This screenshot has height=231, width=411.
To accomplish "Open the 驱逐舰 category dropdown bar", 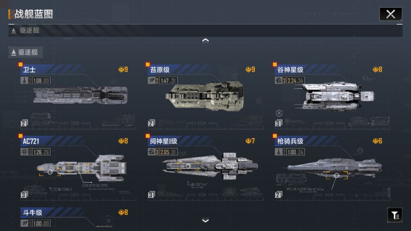I will click(205, 31).
